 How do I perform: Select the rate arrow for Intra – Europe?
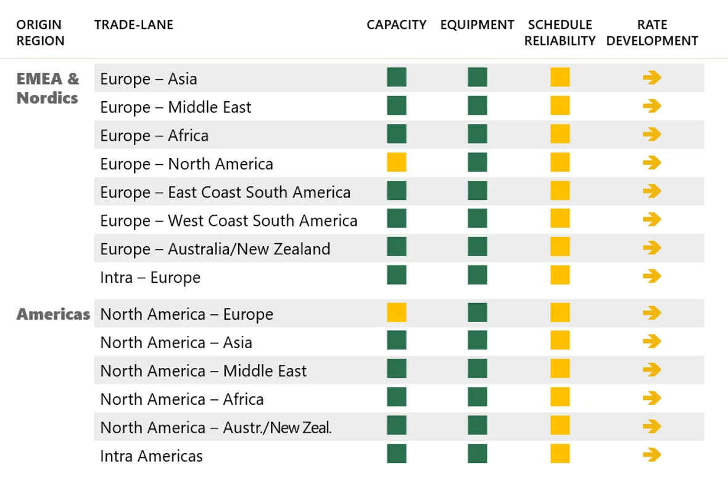[x=651, y=276]
